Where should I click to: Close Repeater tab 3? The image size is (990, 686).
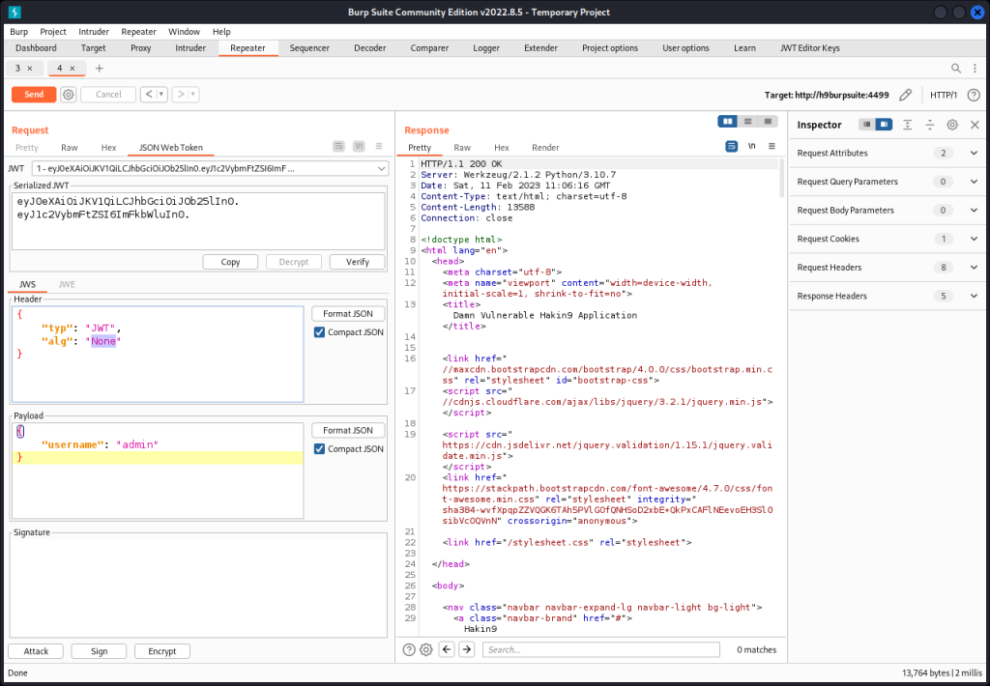pyautogui.click(x=30, y=69)
